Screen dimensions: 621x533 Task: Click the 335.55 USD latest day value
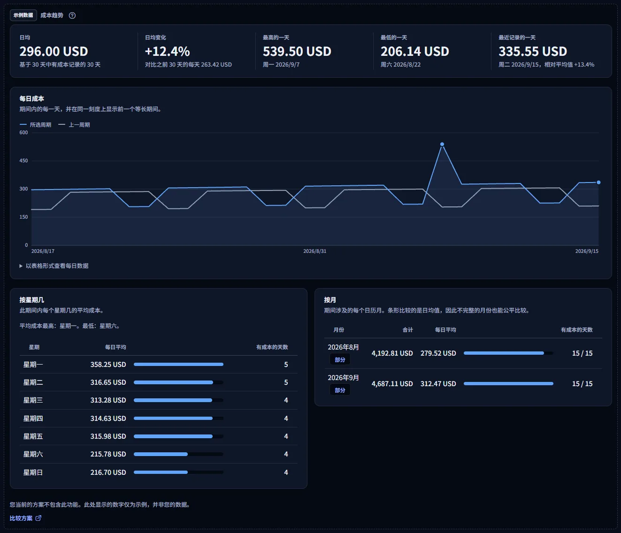click(533, 51)
